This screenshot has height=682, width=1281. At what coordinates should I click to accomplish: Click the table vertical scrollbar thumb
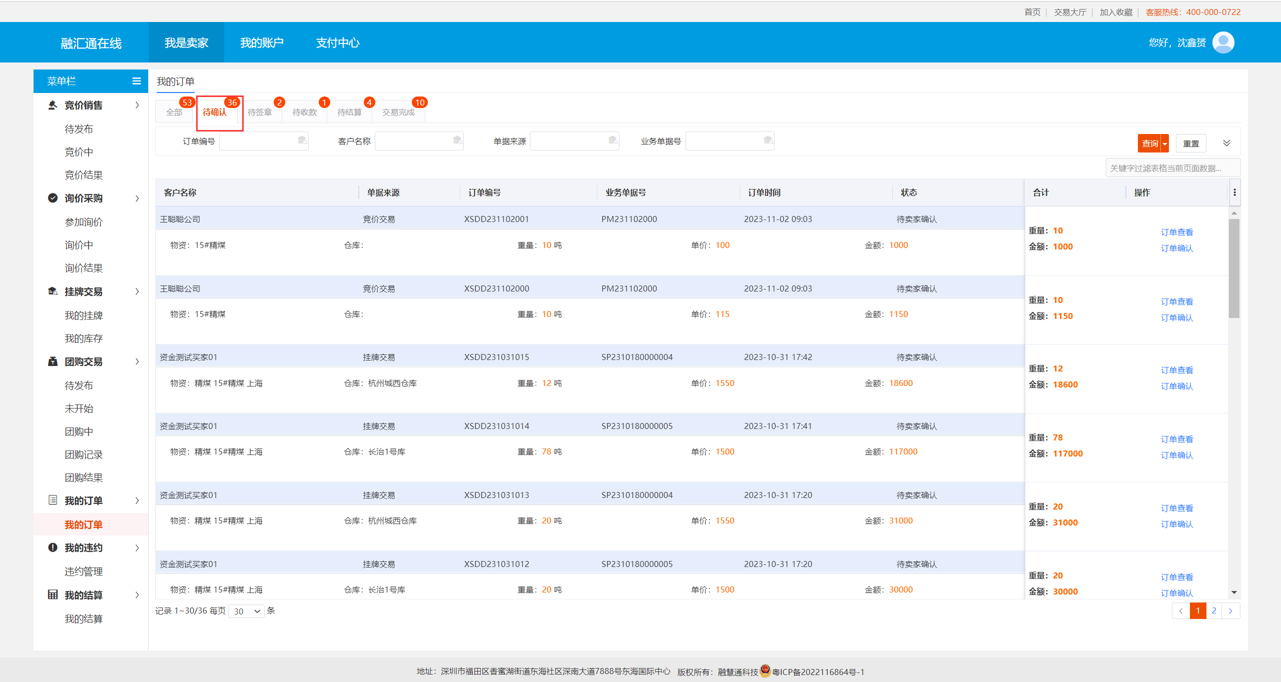1234,268
